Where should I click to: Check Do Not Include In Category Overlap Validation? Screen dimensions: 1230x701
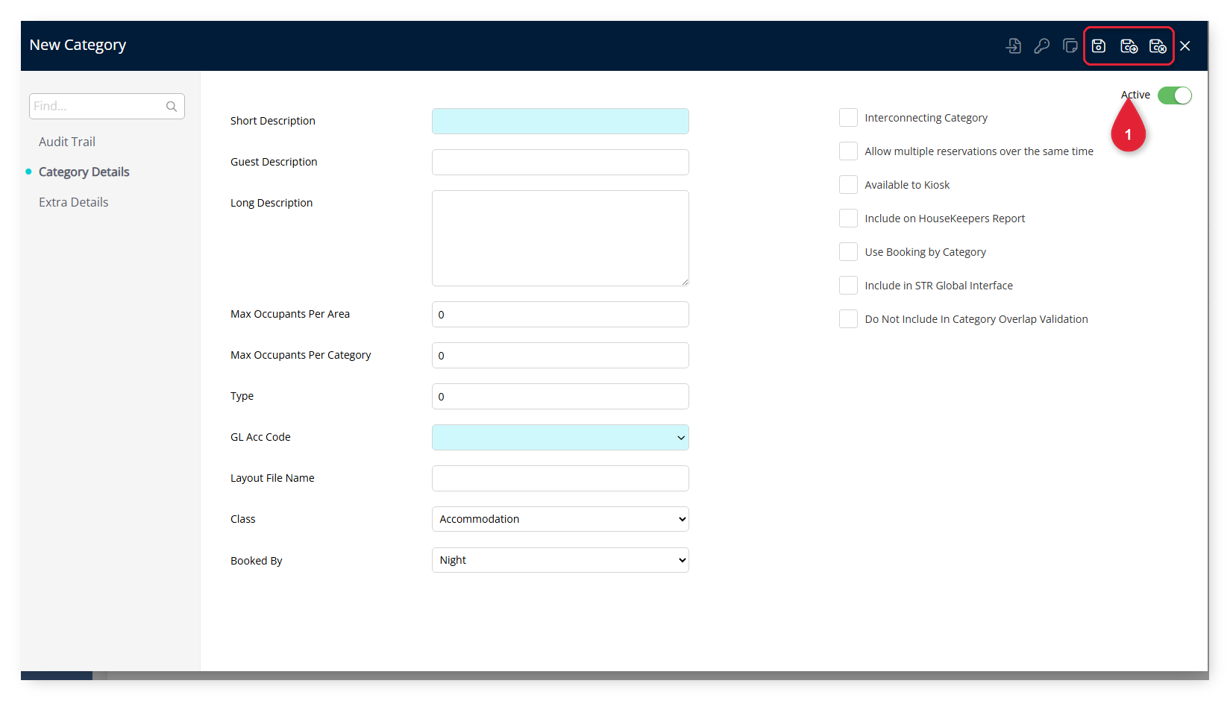[x=848, y=319]
